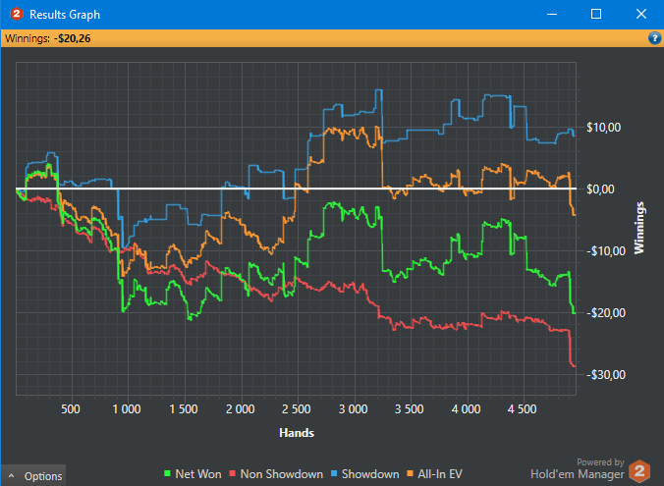Click the 3 000 hands axis label
This screenshot has width=664, height=486.
click(353, 409)
